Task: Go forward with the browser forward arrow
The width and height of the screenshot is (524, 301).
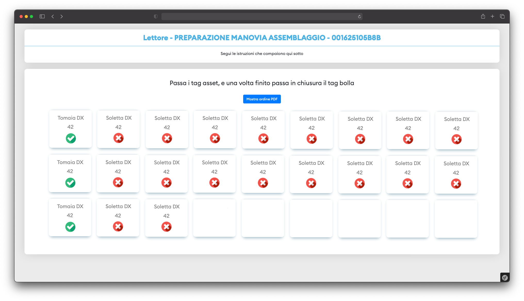Action: pos(62,17)
